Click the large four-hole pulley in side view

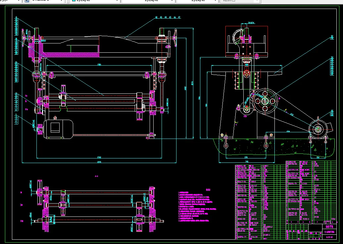point(265,101)
